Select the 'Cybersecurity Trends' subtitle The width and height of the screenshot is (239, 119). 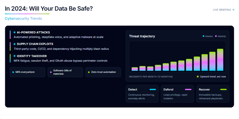coord(23,19)
